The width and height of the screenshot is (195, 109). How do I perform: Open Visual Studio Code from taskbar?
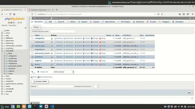[x=52, y=106]
